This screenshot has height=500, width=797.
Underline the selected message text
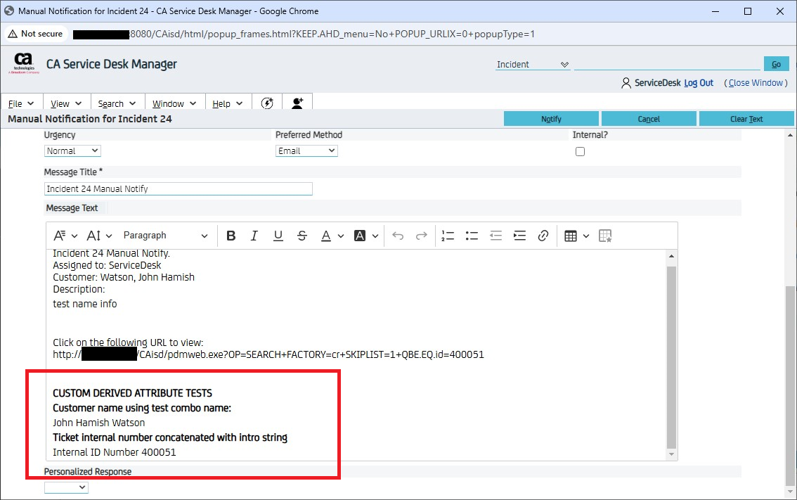tap(278, 236)
